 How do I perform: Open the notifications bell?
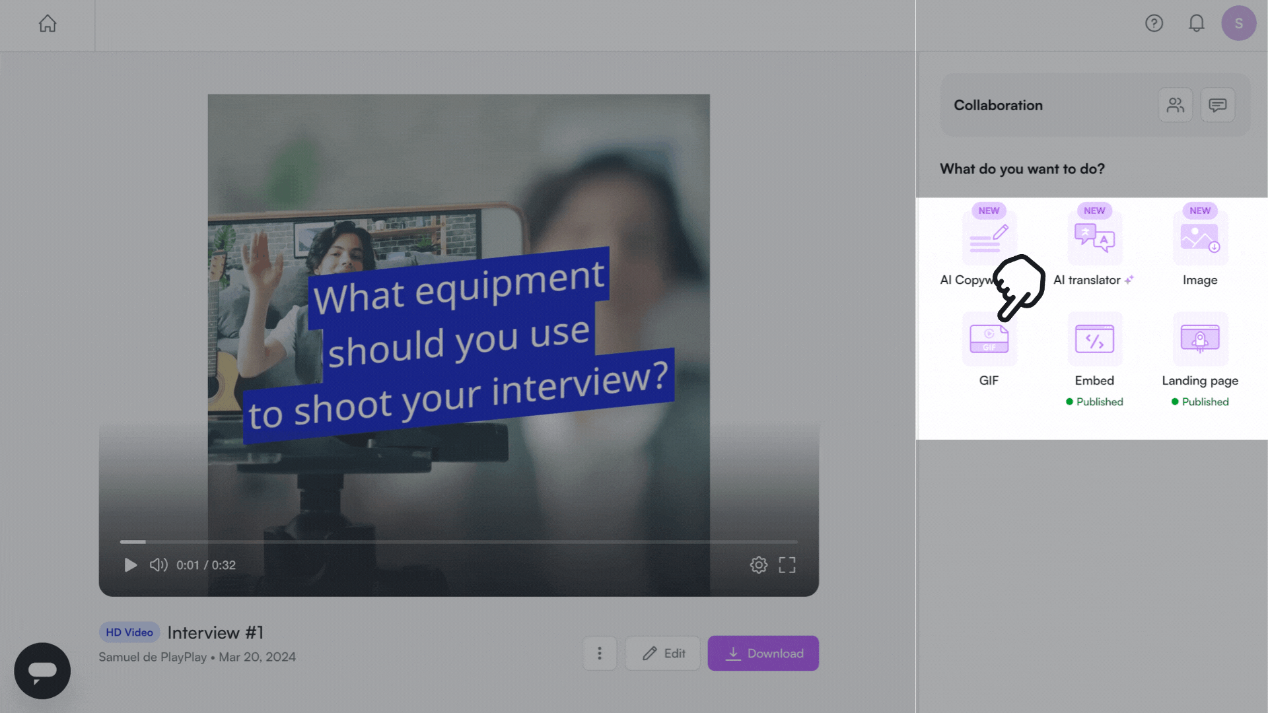(1196, 24)
